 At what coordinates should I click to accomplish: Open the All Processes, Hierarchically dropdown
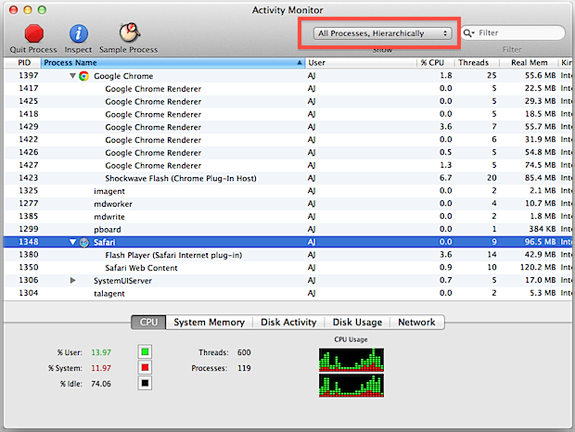point(382,33)
